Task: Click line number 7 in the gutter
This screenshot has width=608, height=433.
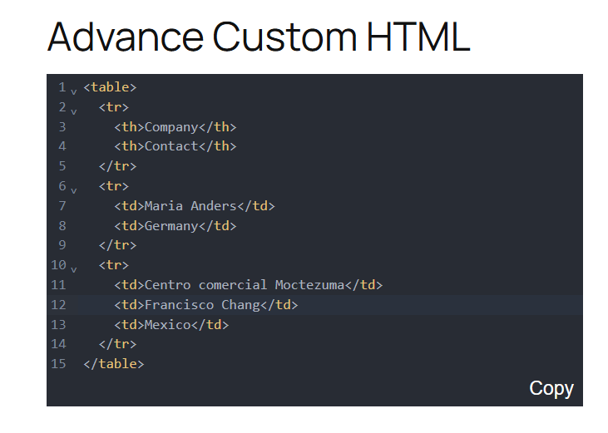Action: (62, 206)
